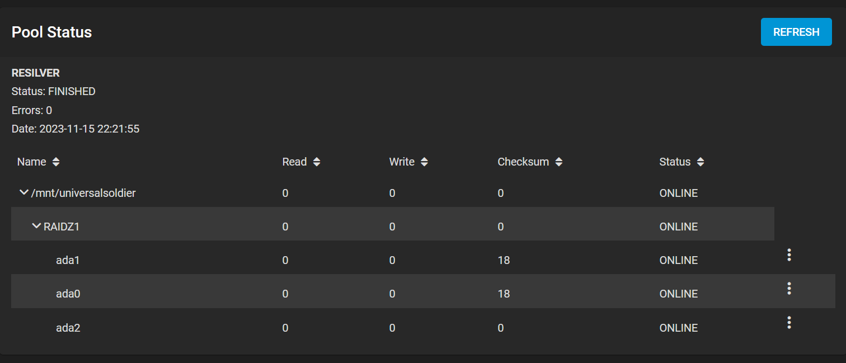This screenshot has height=363, width=846.
Task: Click the Name column header label
Action: (x=32, y=162)
